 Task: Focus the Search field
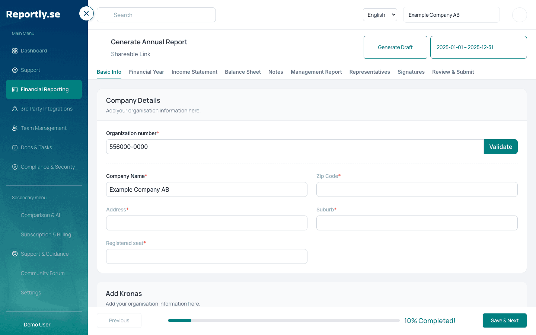tap(156, 15)
